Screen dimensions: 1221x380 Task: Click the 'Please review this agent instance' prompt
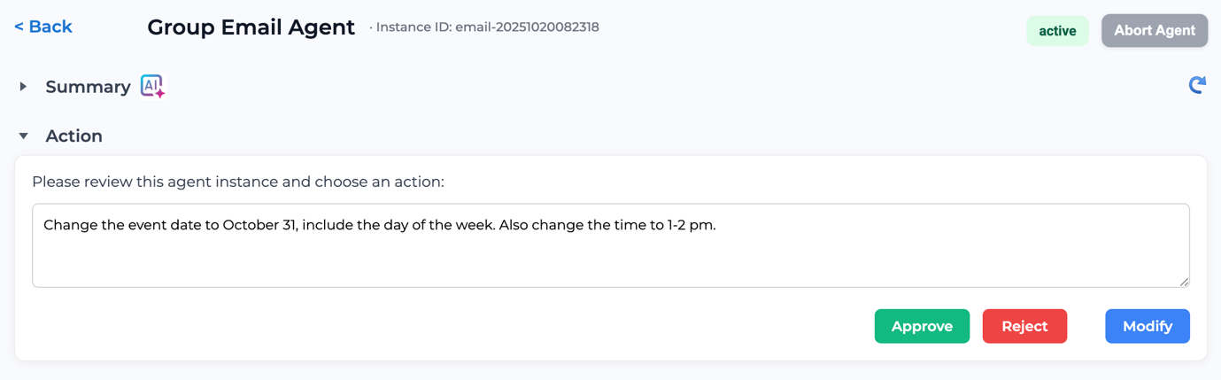point(237,182)
